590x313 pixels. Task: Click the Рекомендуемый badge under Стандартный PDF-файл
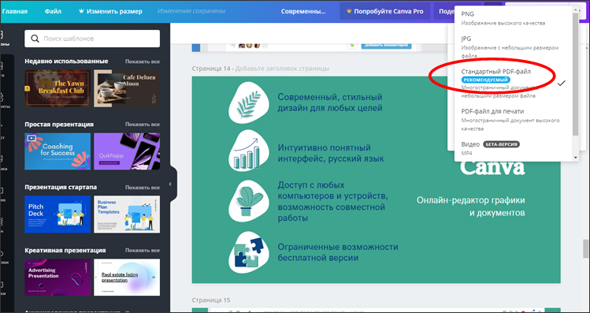tap(486, 80)
